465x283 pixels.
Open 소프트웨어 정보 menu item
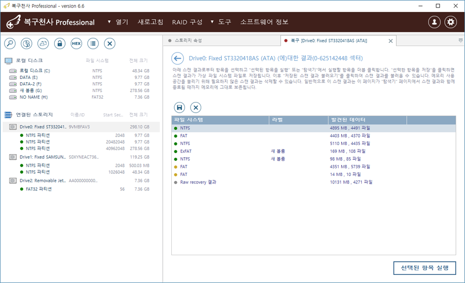(x=264, y=22)
